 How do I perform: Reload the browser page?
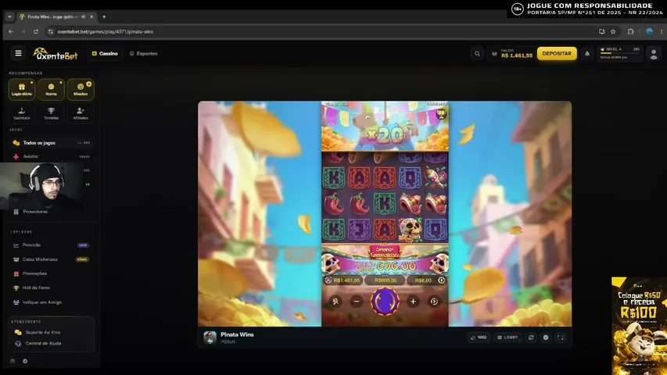36,31
